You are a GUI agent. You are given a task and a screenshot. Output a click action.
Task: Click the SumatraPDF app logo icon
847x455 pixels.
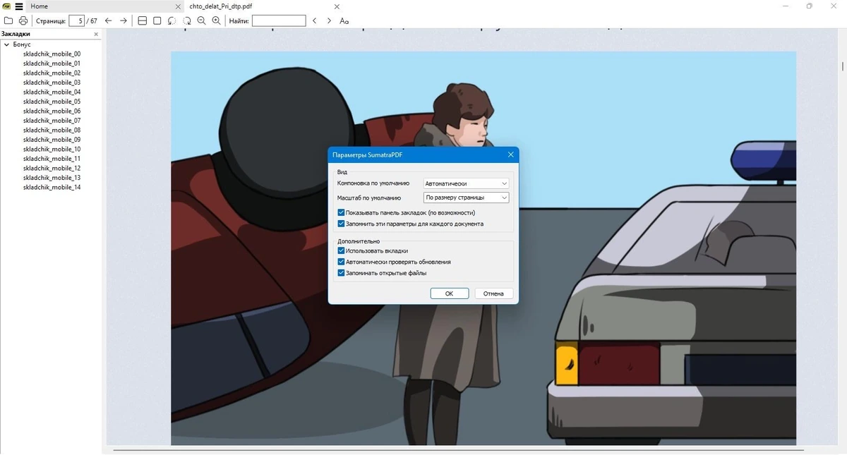pos(6,6)
